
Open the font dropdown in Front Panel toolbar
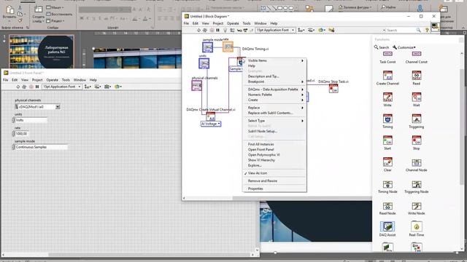pyautogui.click(x=61, y=87)
